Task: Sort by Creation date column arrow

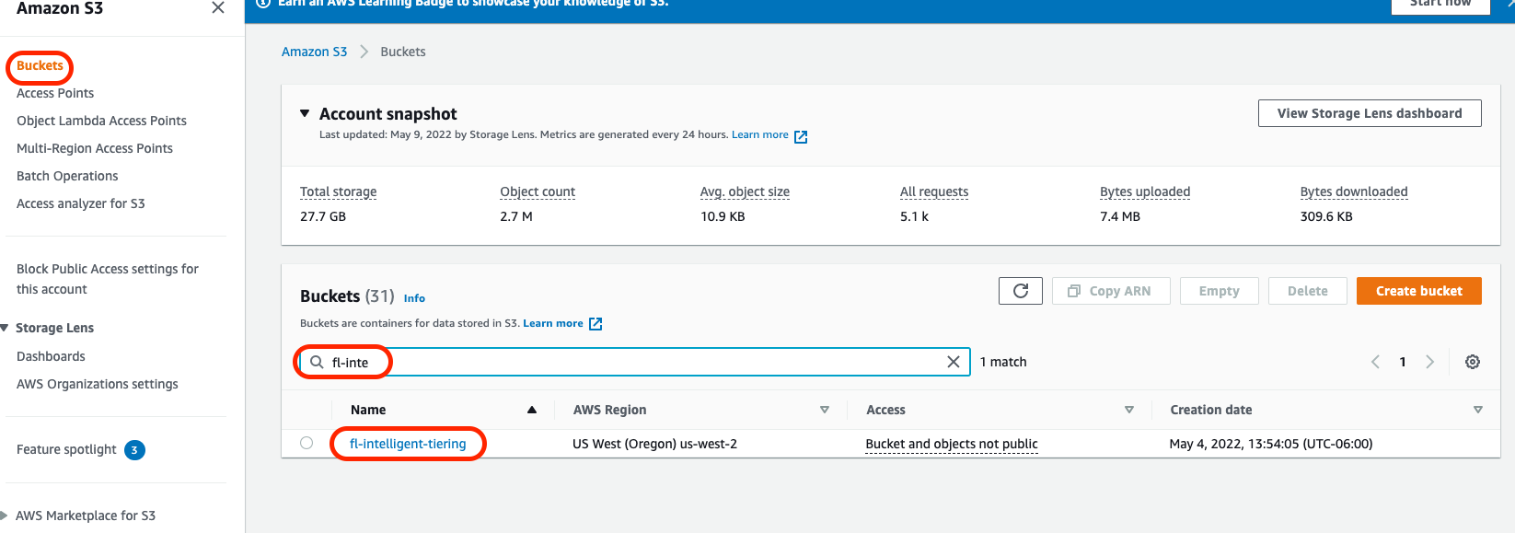Action: click(x=1477, y=410)
